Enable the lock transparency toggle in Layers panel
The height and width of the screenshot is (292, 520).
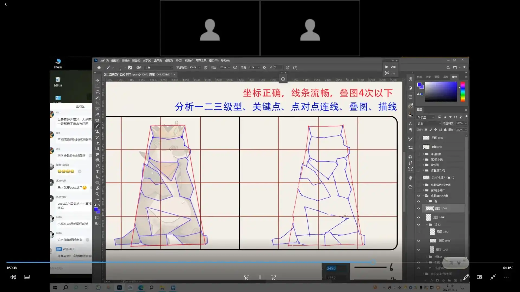point(427,130)
